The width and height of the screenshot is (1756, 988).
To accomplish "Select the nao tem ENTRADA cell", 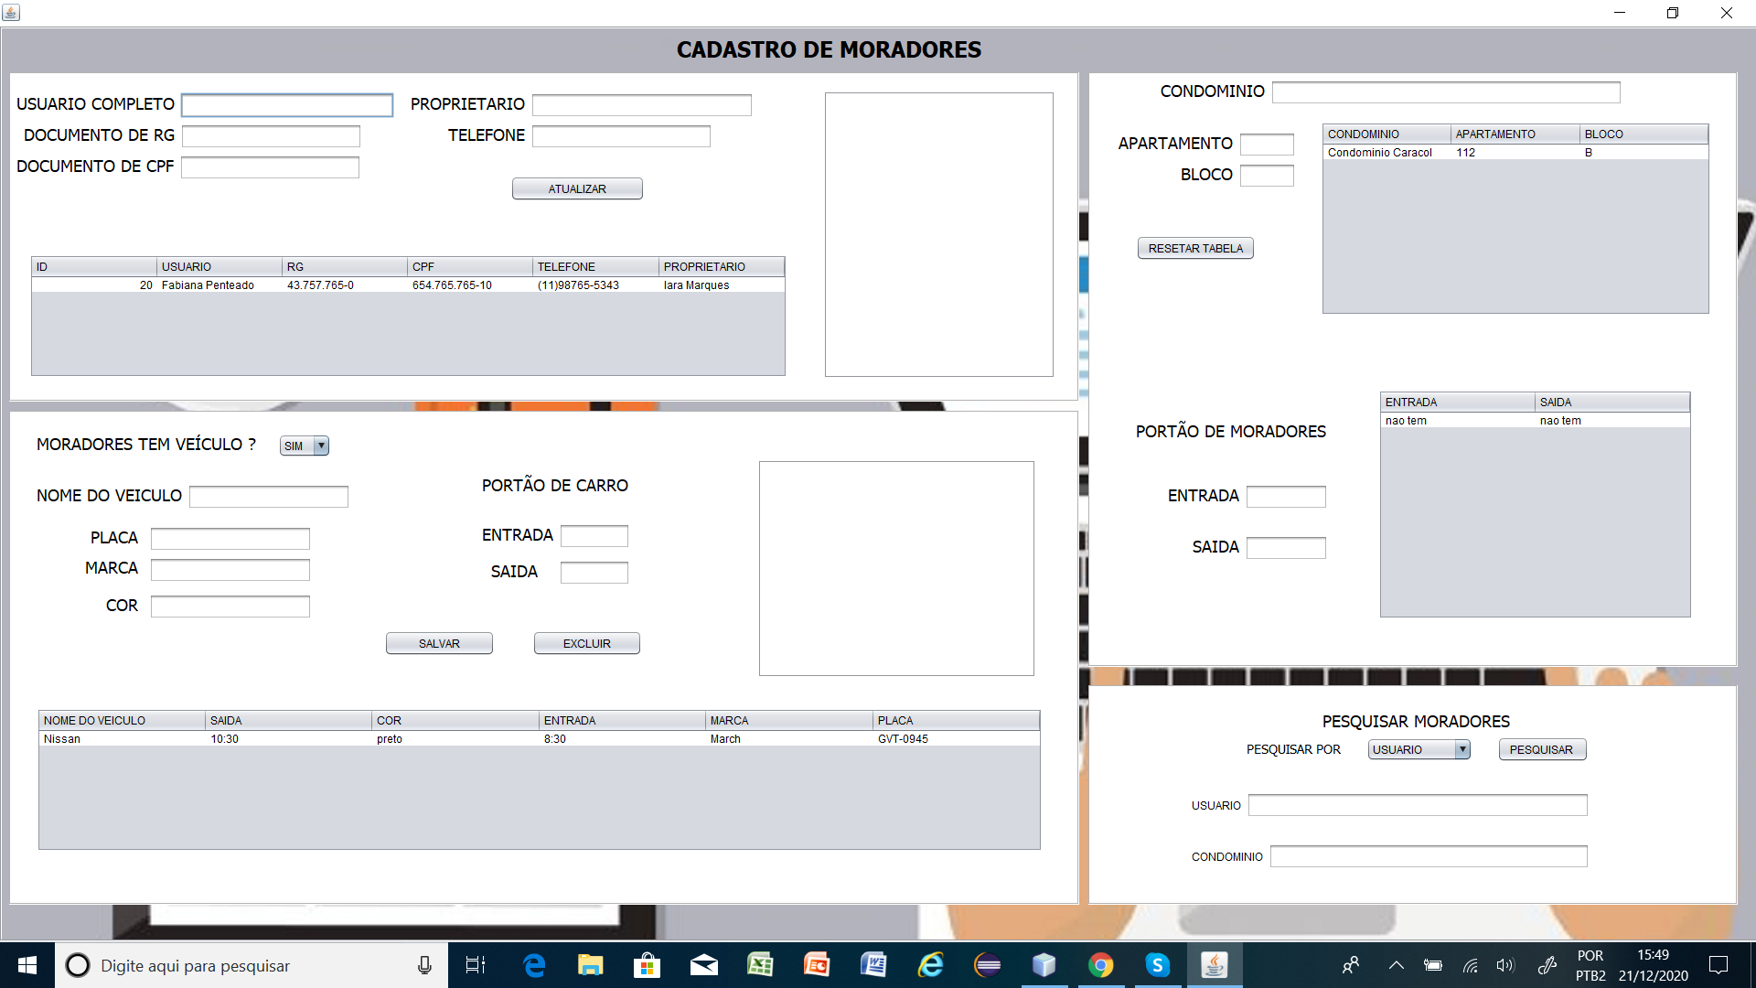I will (x=1458, y=421).
